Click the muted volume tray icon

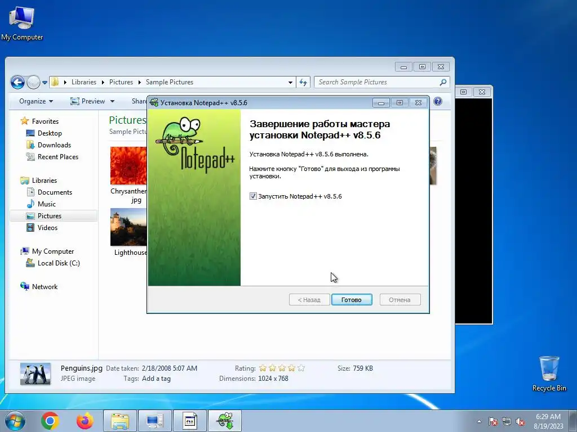(520, 421)
